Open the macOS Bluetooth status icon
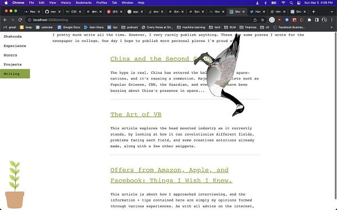337x210 pixels. (x=266, y=3)
